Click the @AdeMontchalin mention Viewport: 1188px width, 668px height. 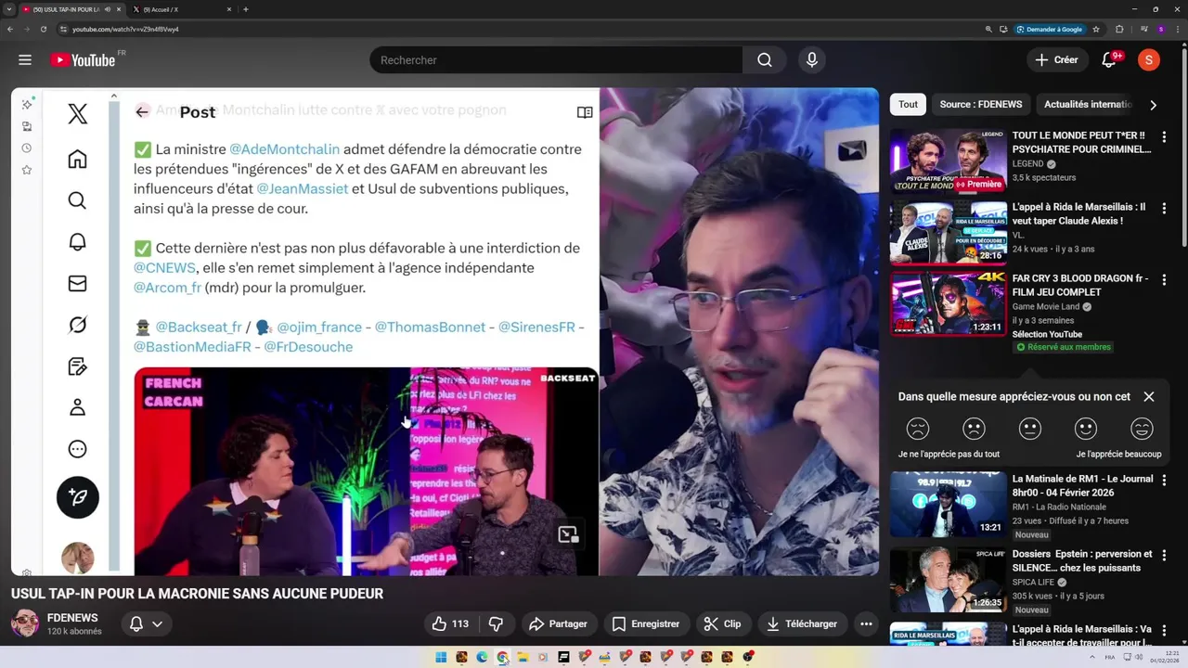click(x=284, y=149)
